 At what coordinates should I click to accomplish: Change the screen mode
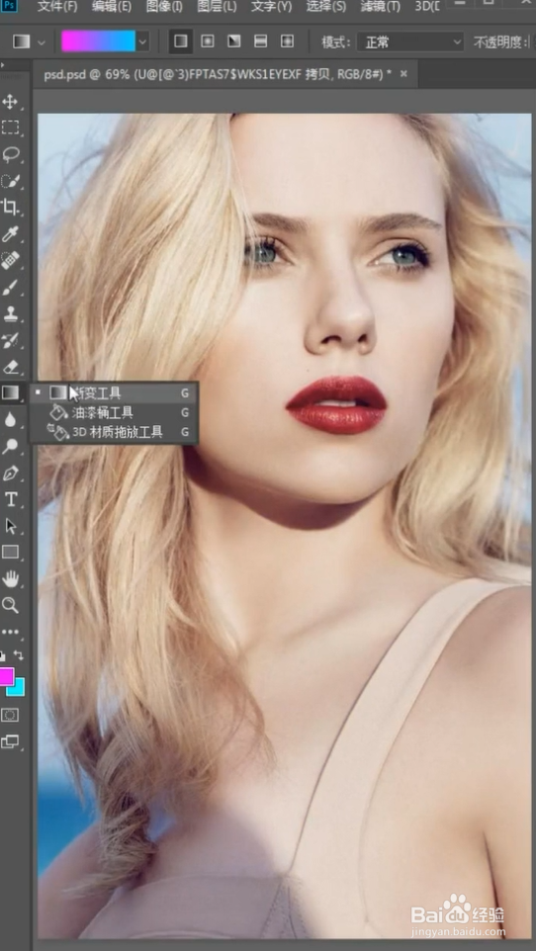pos(10,741)
